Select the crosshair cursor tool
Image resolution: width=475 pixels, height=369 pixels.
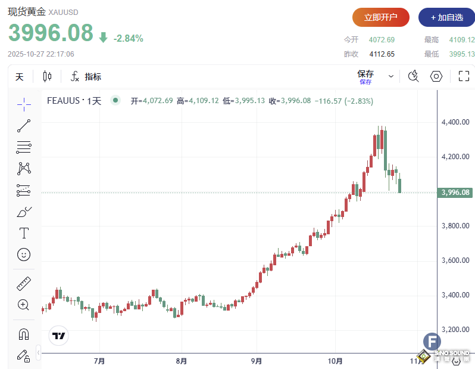[x=24, y=104]
